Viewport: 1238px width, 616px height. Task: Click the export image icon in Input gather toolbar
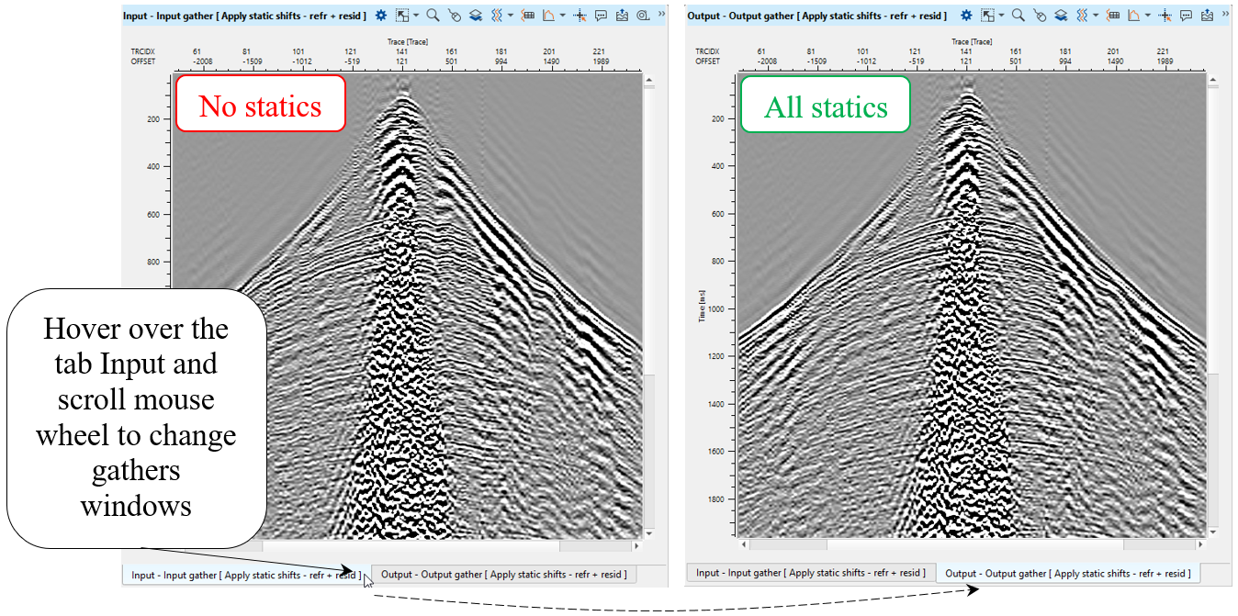click(x=623, y=16)
